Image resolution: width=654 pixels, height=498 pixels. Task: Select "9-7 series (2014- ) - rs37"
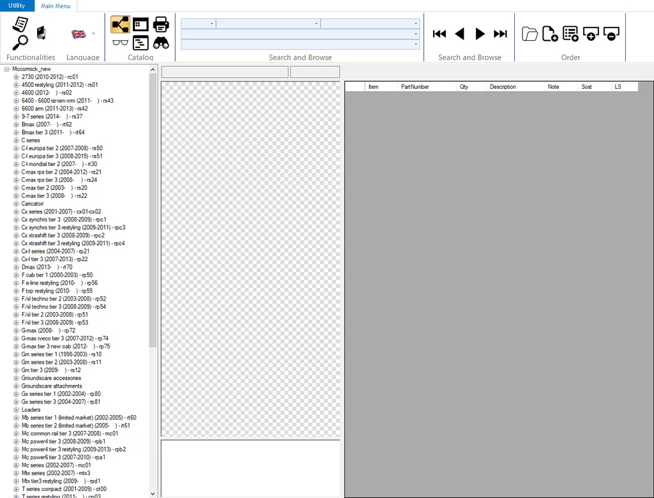pyautogui.click(x=52, y=117)
